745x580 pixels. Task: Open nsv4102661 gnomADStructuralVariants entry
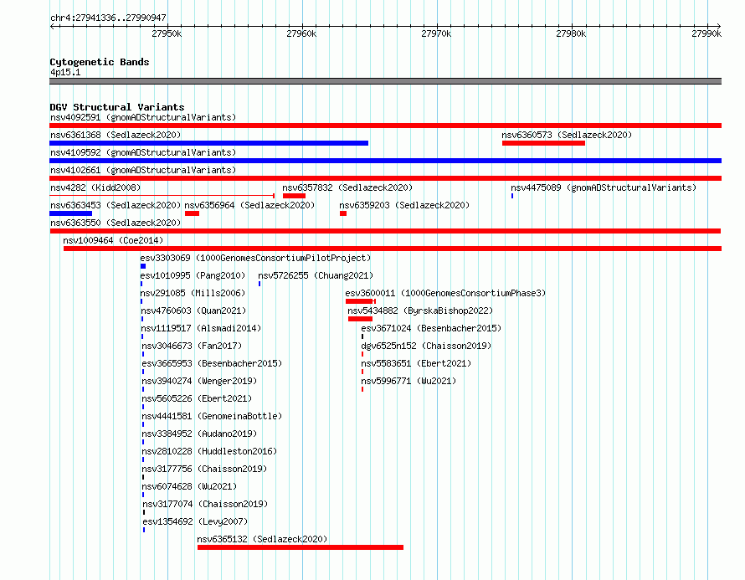coord(143,170)
